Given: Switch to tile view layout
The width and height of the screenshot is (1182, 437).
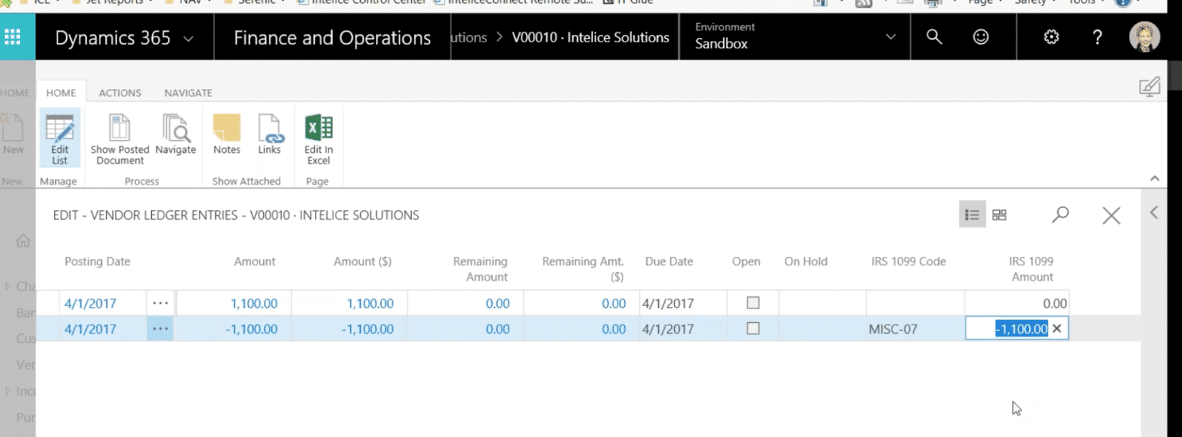Looking at the screenshot, I should (999, 215).
